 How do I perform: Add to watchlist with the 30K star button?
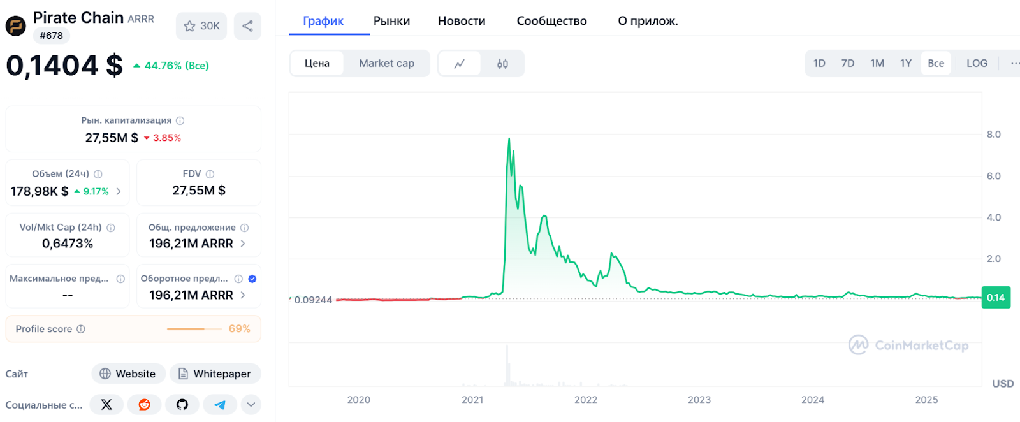pyautogui.click(x=201, y=26)
